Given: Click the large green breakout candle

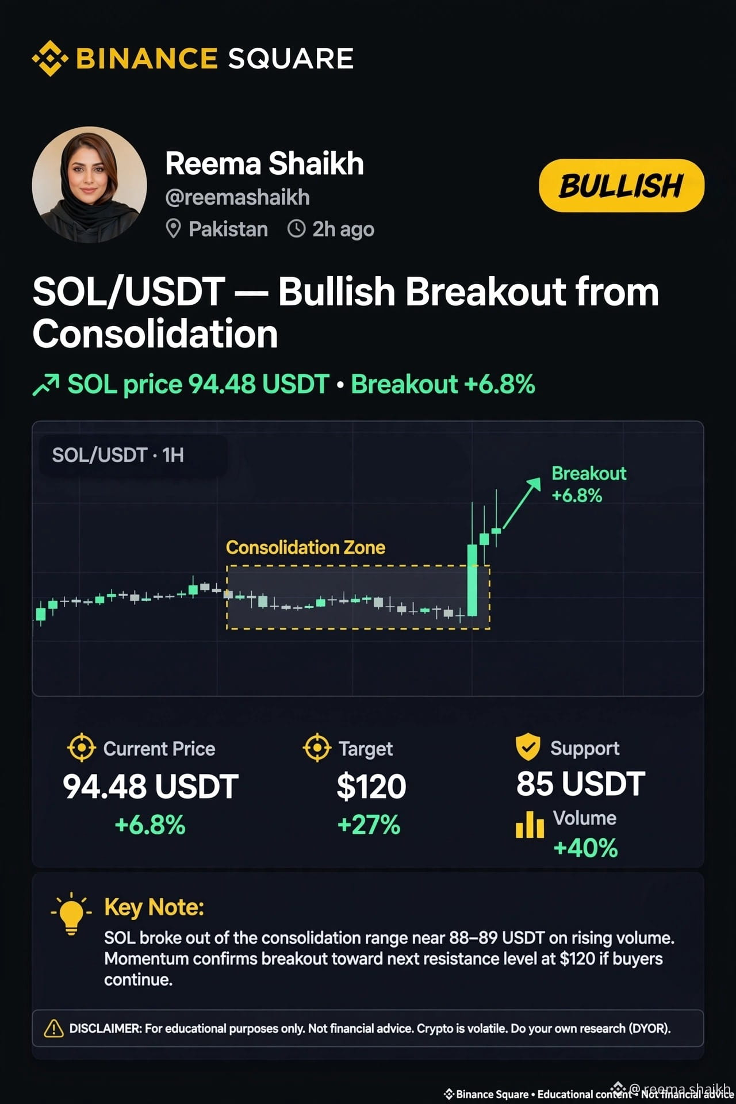Looking at the screenshot, I should (x=472, y=580).
